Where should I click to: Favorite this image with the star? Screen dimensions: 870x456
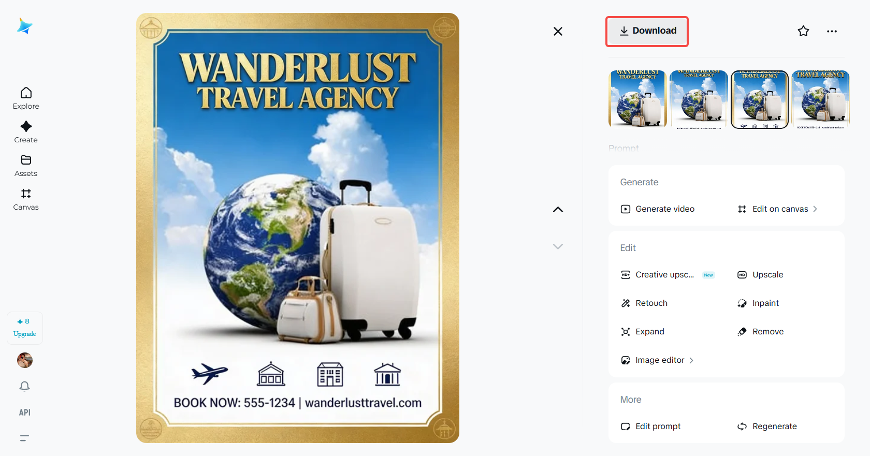[x=803, y=31]
